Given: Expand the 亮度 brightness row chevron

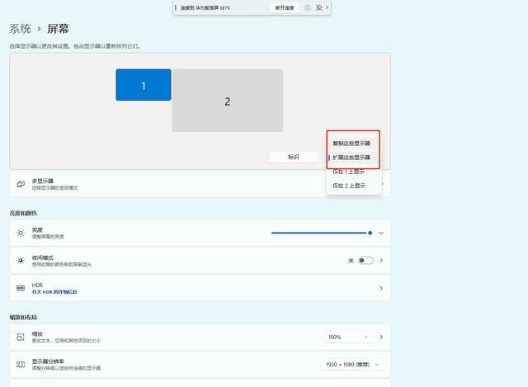Looking at the screenshot, I should click(x=381, y=233).
